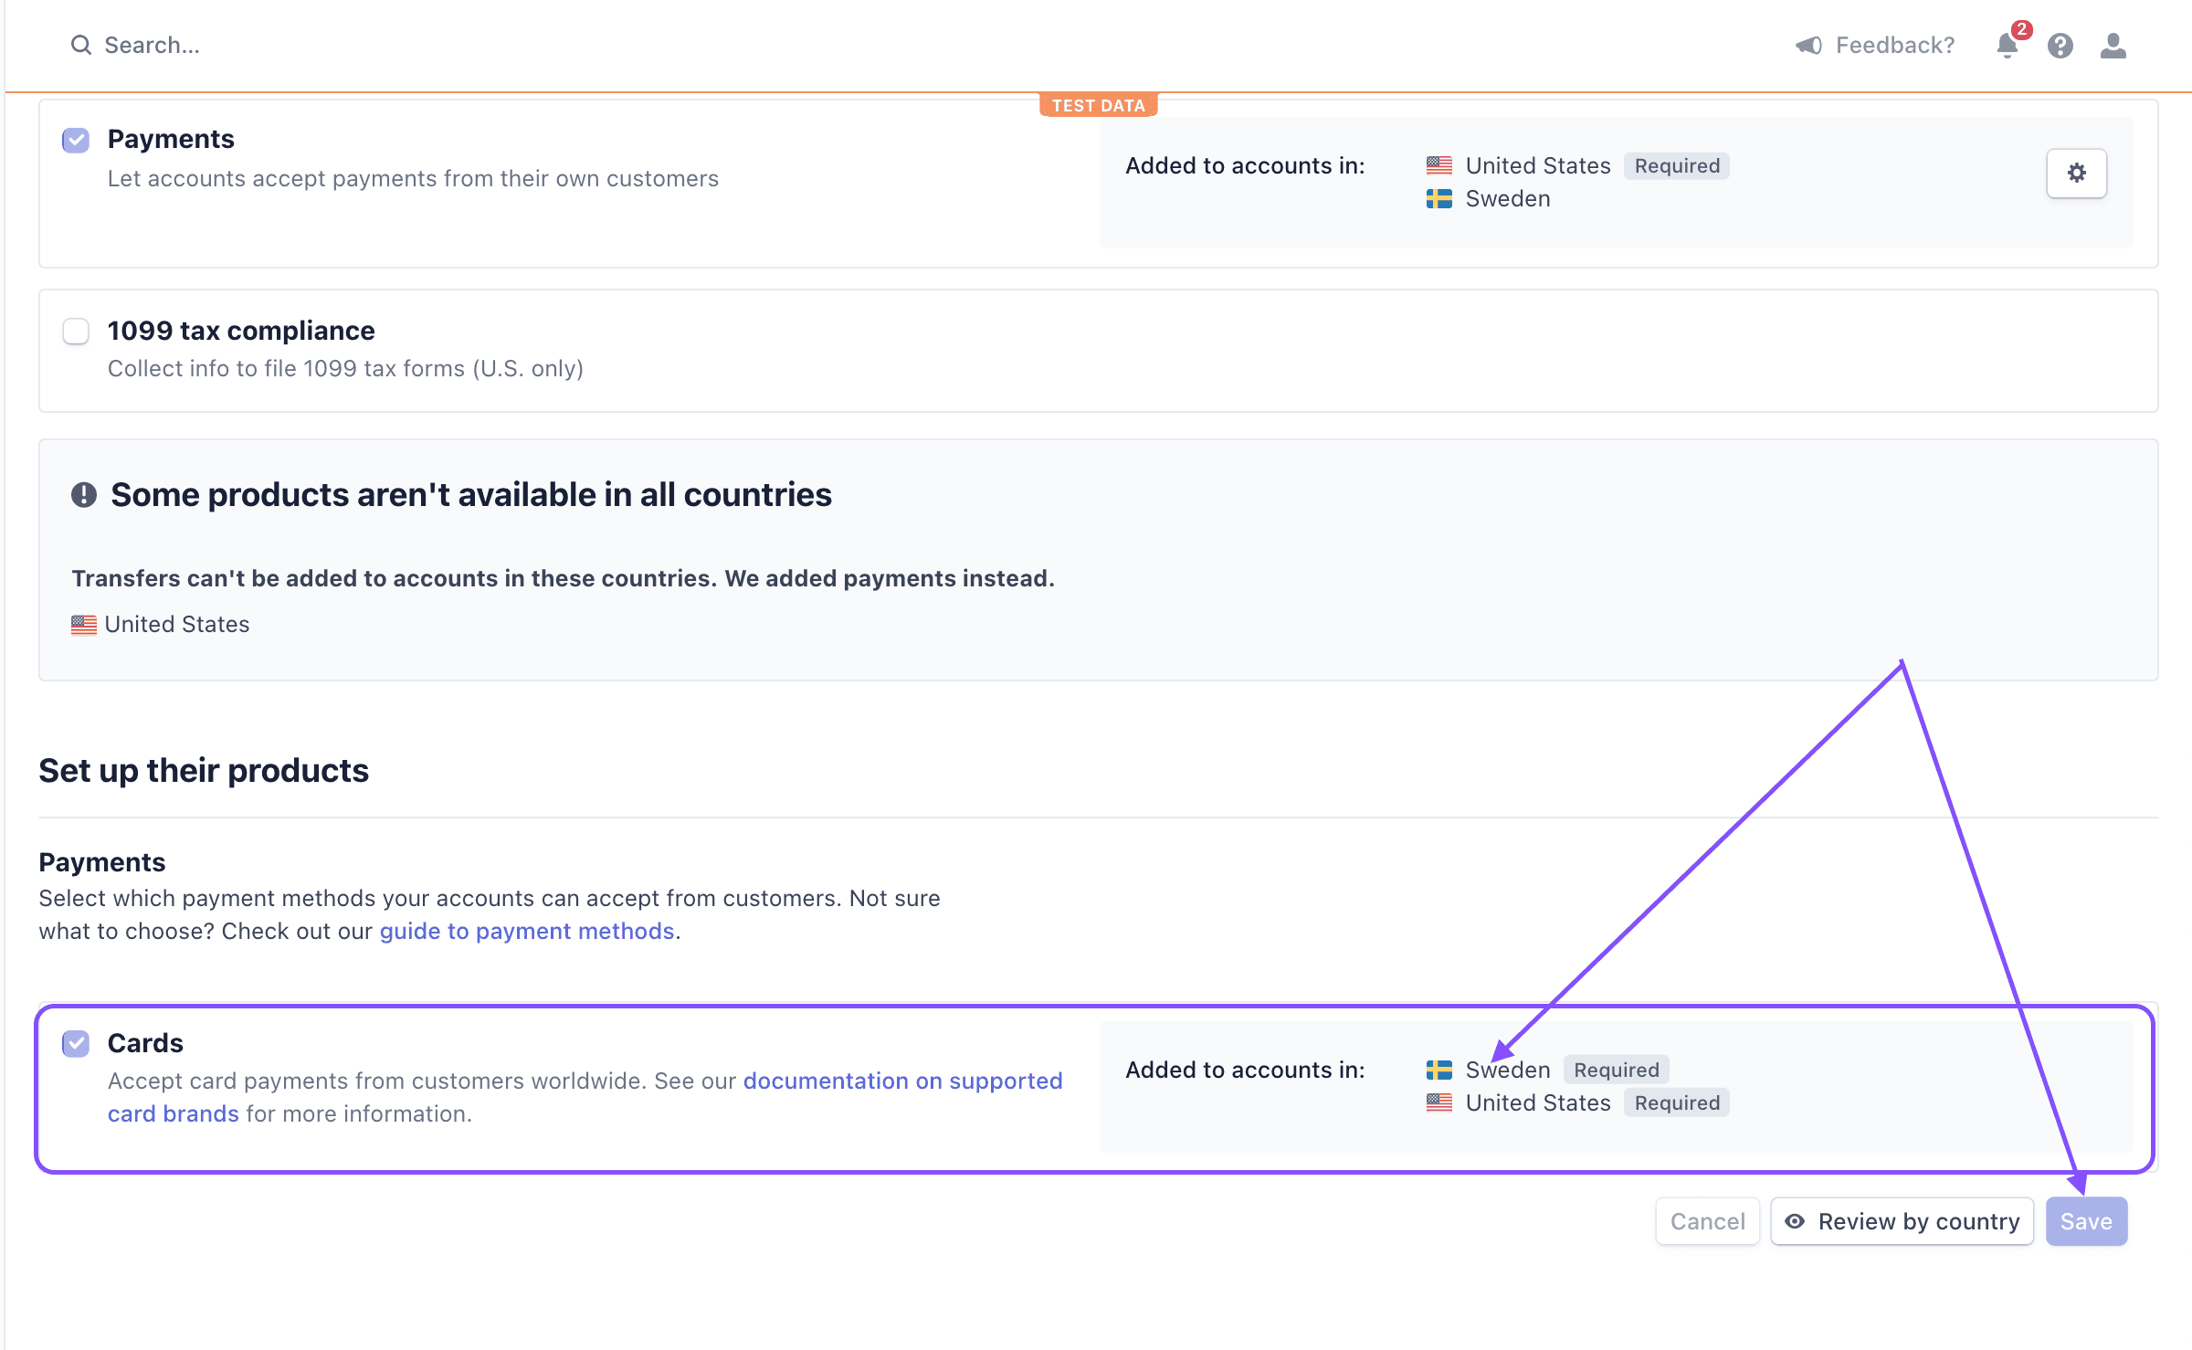
Task: Open documentation on supported card brands link
Action: (x=585, y=1097)
